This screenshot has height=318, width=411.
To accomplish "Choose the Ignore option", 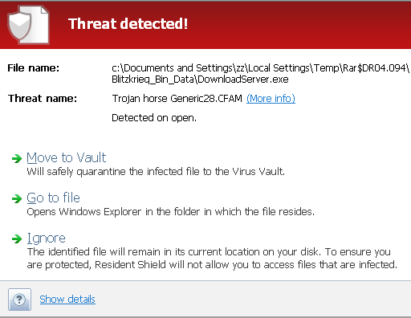I will (x=46, y=238).
